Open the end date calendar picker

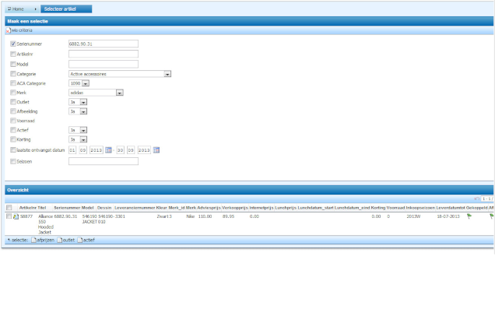(x=156, y=150)
